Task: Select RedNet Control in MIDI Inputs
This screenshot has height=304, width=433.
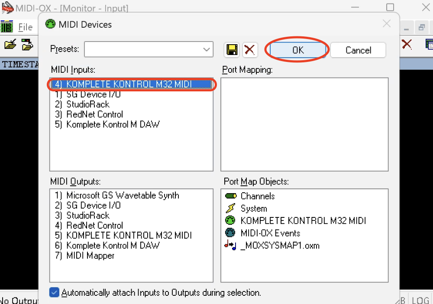Action: [x=132, y=114]
